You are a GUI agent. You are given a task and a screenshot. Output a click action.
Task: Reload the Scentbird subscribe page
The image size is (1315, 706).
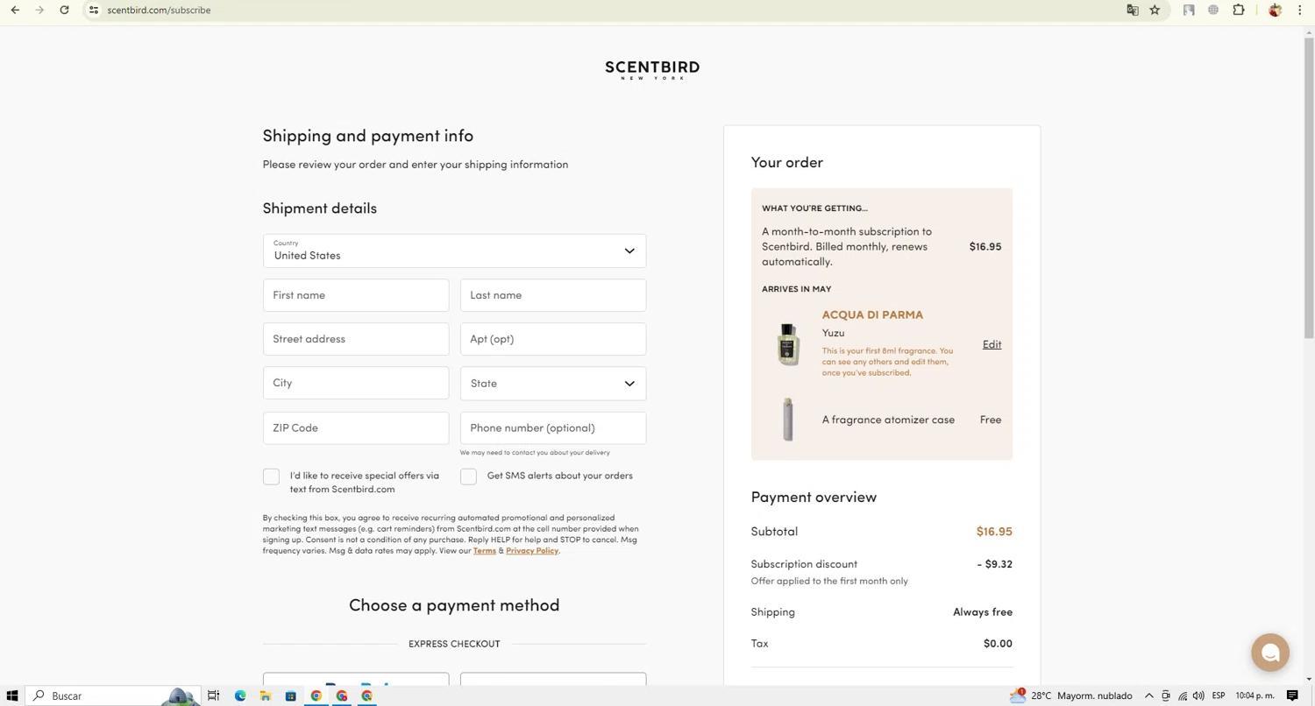64,10
